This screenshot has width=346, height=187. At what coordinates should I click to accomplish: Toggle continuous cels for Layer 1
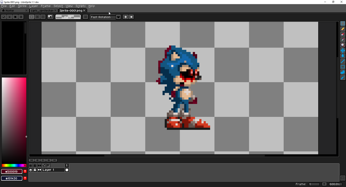click(39, 170)
